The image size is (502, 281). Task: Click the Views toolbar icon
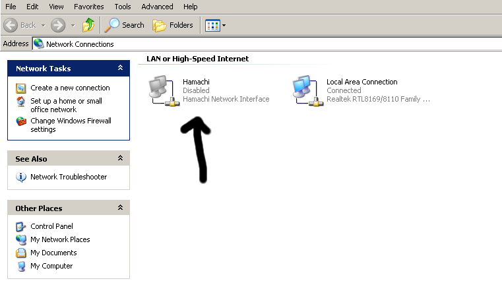[212, 25]
